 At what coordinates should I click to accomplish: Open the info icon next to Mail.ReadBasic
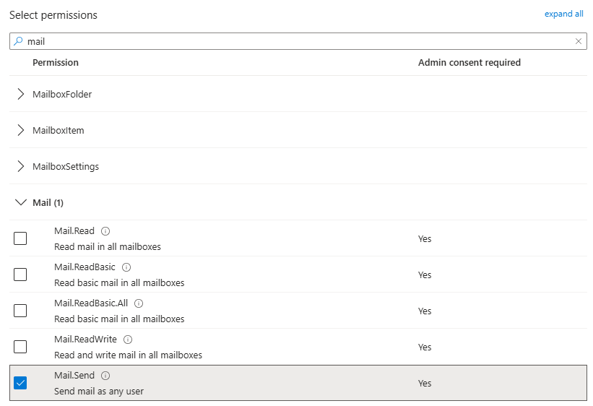(x=126, y=267)
